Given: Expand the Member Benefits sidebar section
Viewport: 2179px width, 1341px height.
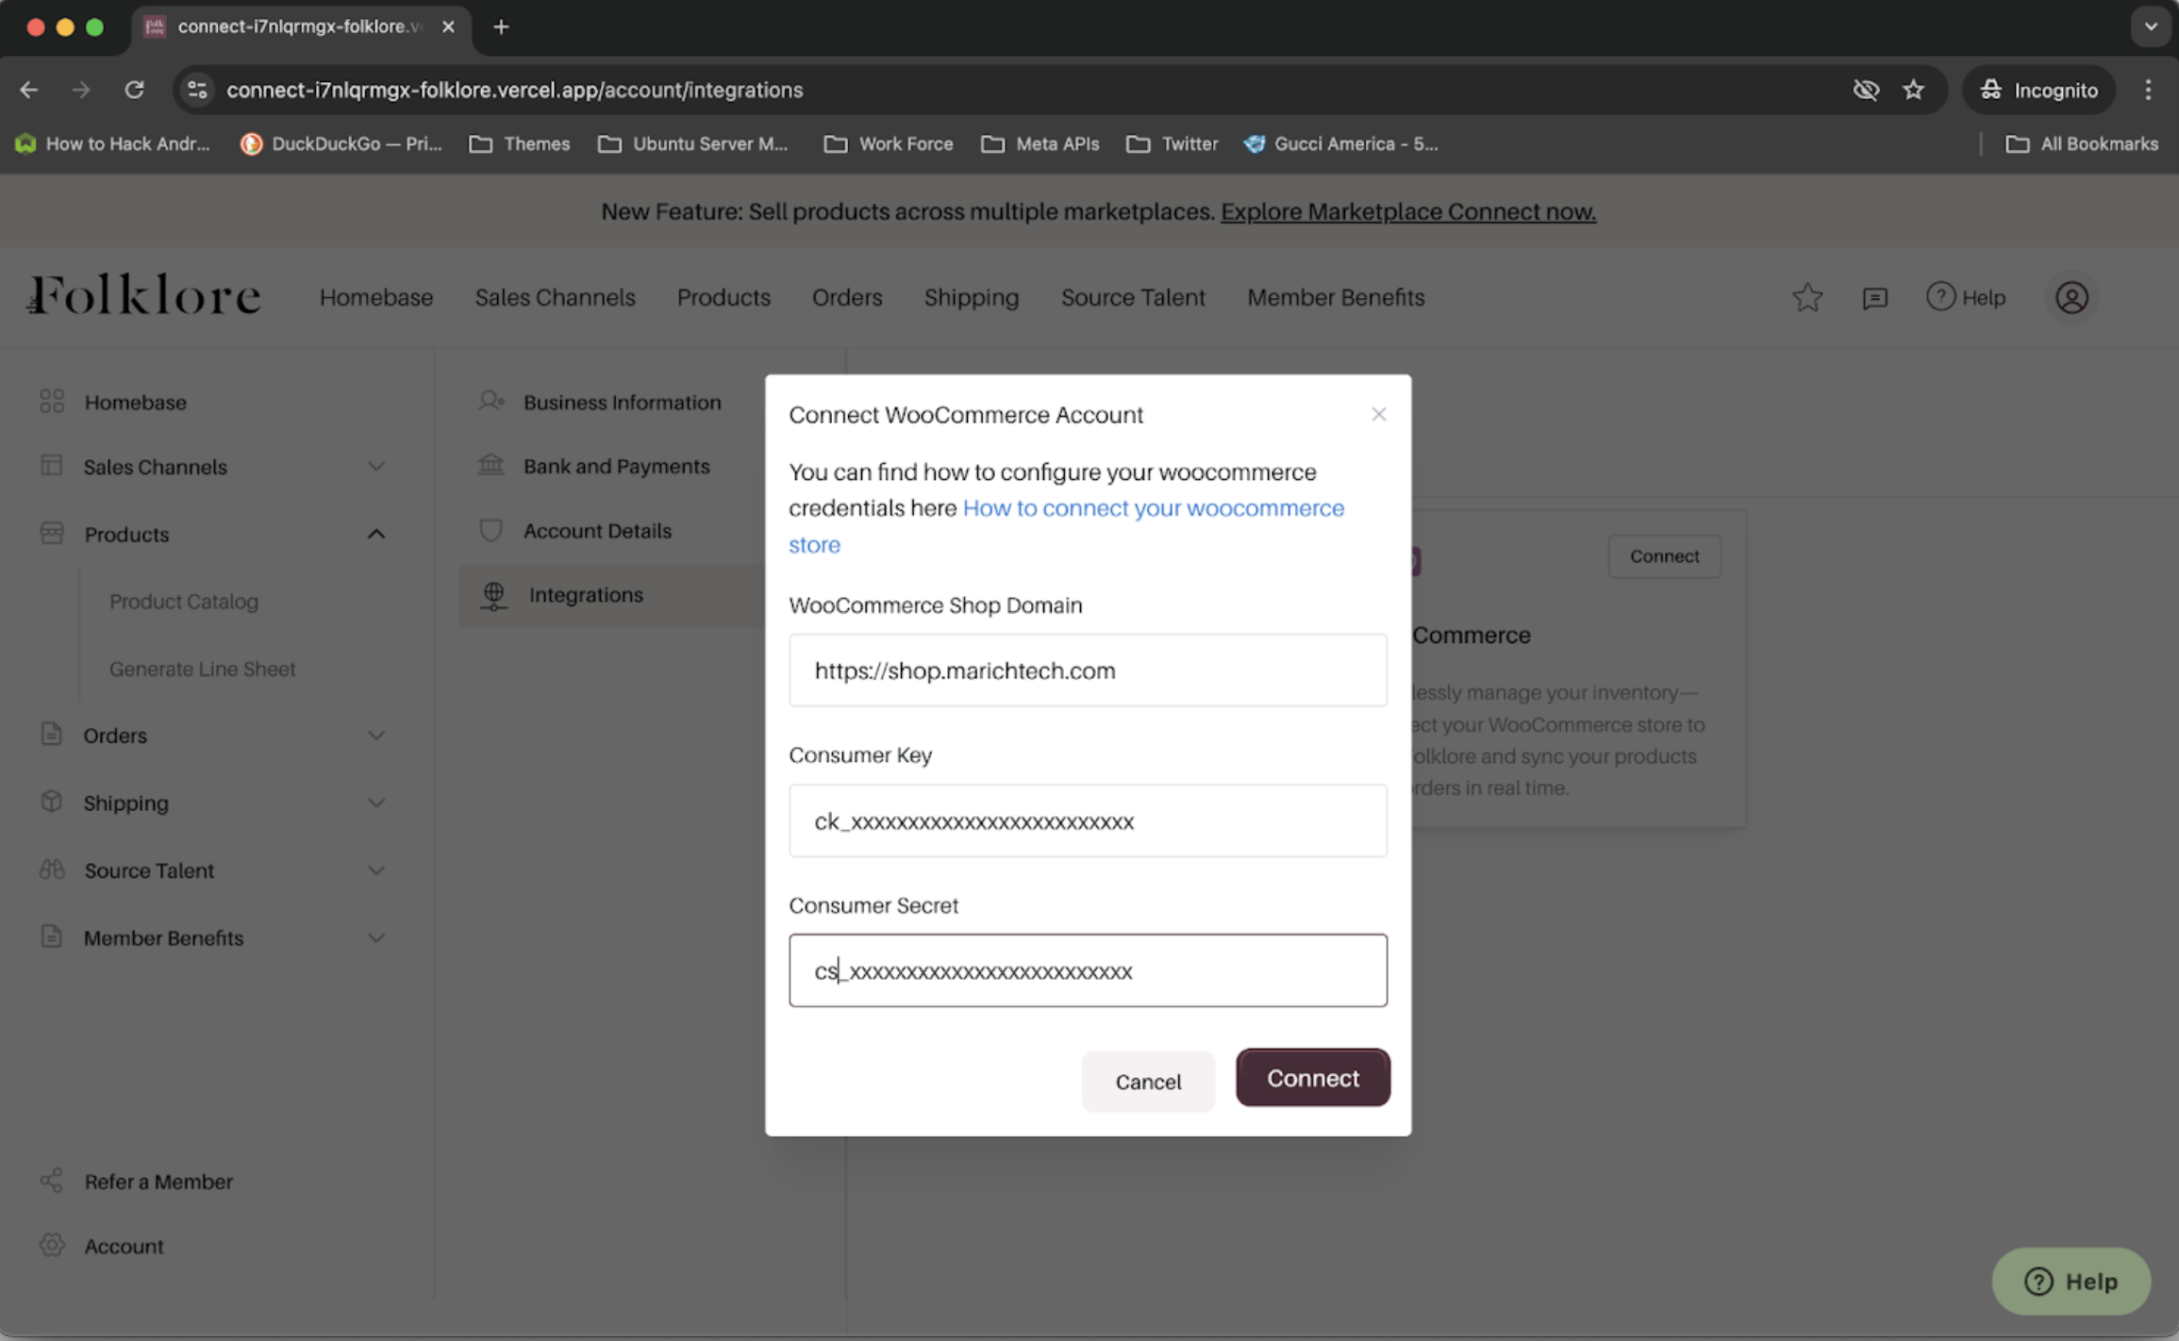Looking at the screenshot, I should coord(375,937).
